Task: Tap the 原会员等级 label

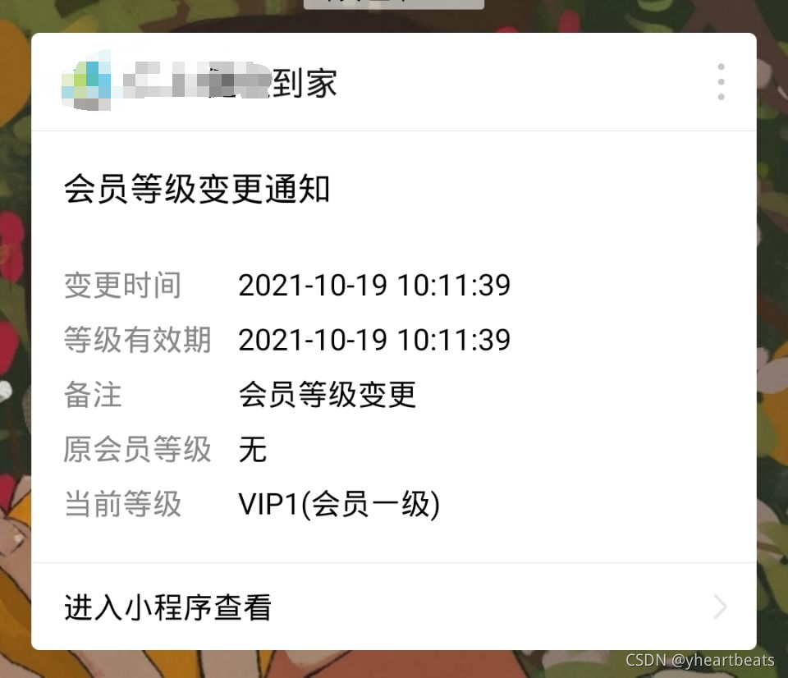Action: point(137,449)
